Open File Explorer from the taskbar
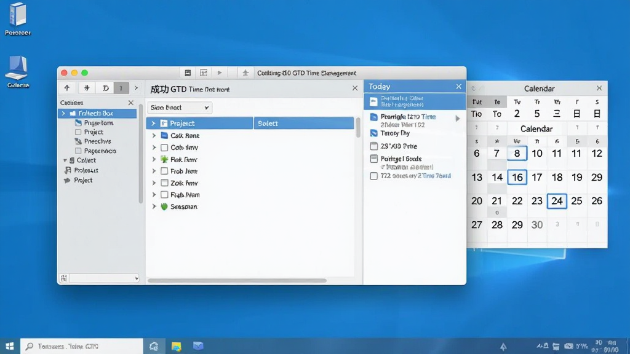The width and height of the screenshot is (630, 354). pyautogui.click(x=176, y=346)
